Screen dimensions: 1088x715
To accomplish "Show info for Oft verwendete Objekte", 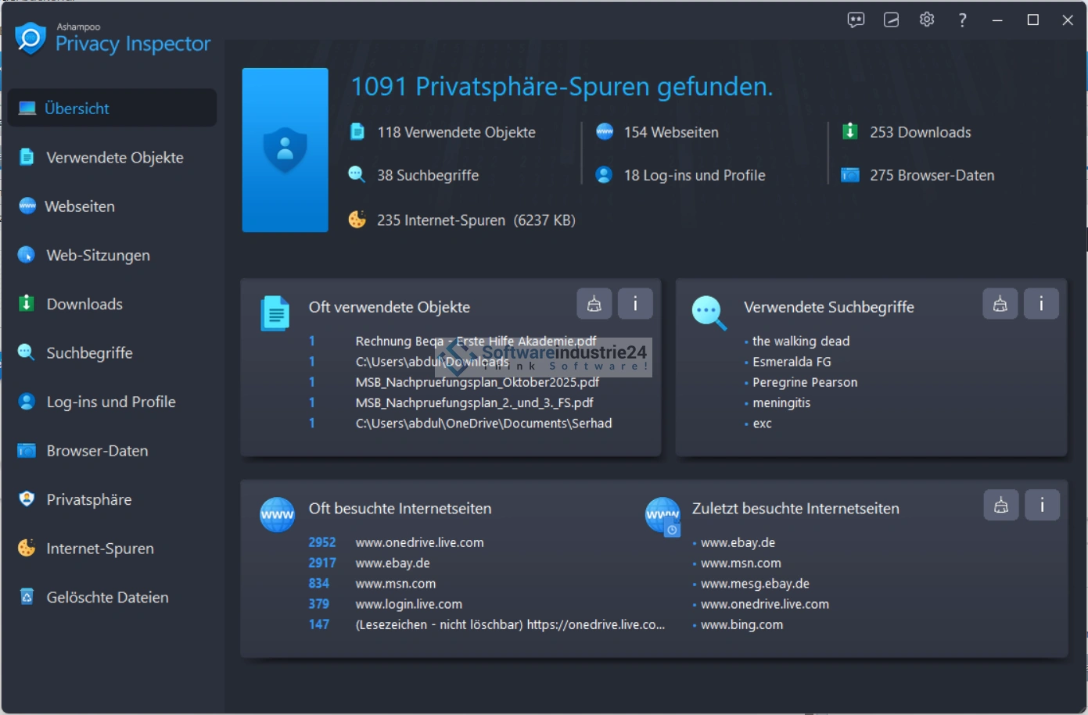I will pos(635,304).
